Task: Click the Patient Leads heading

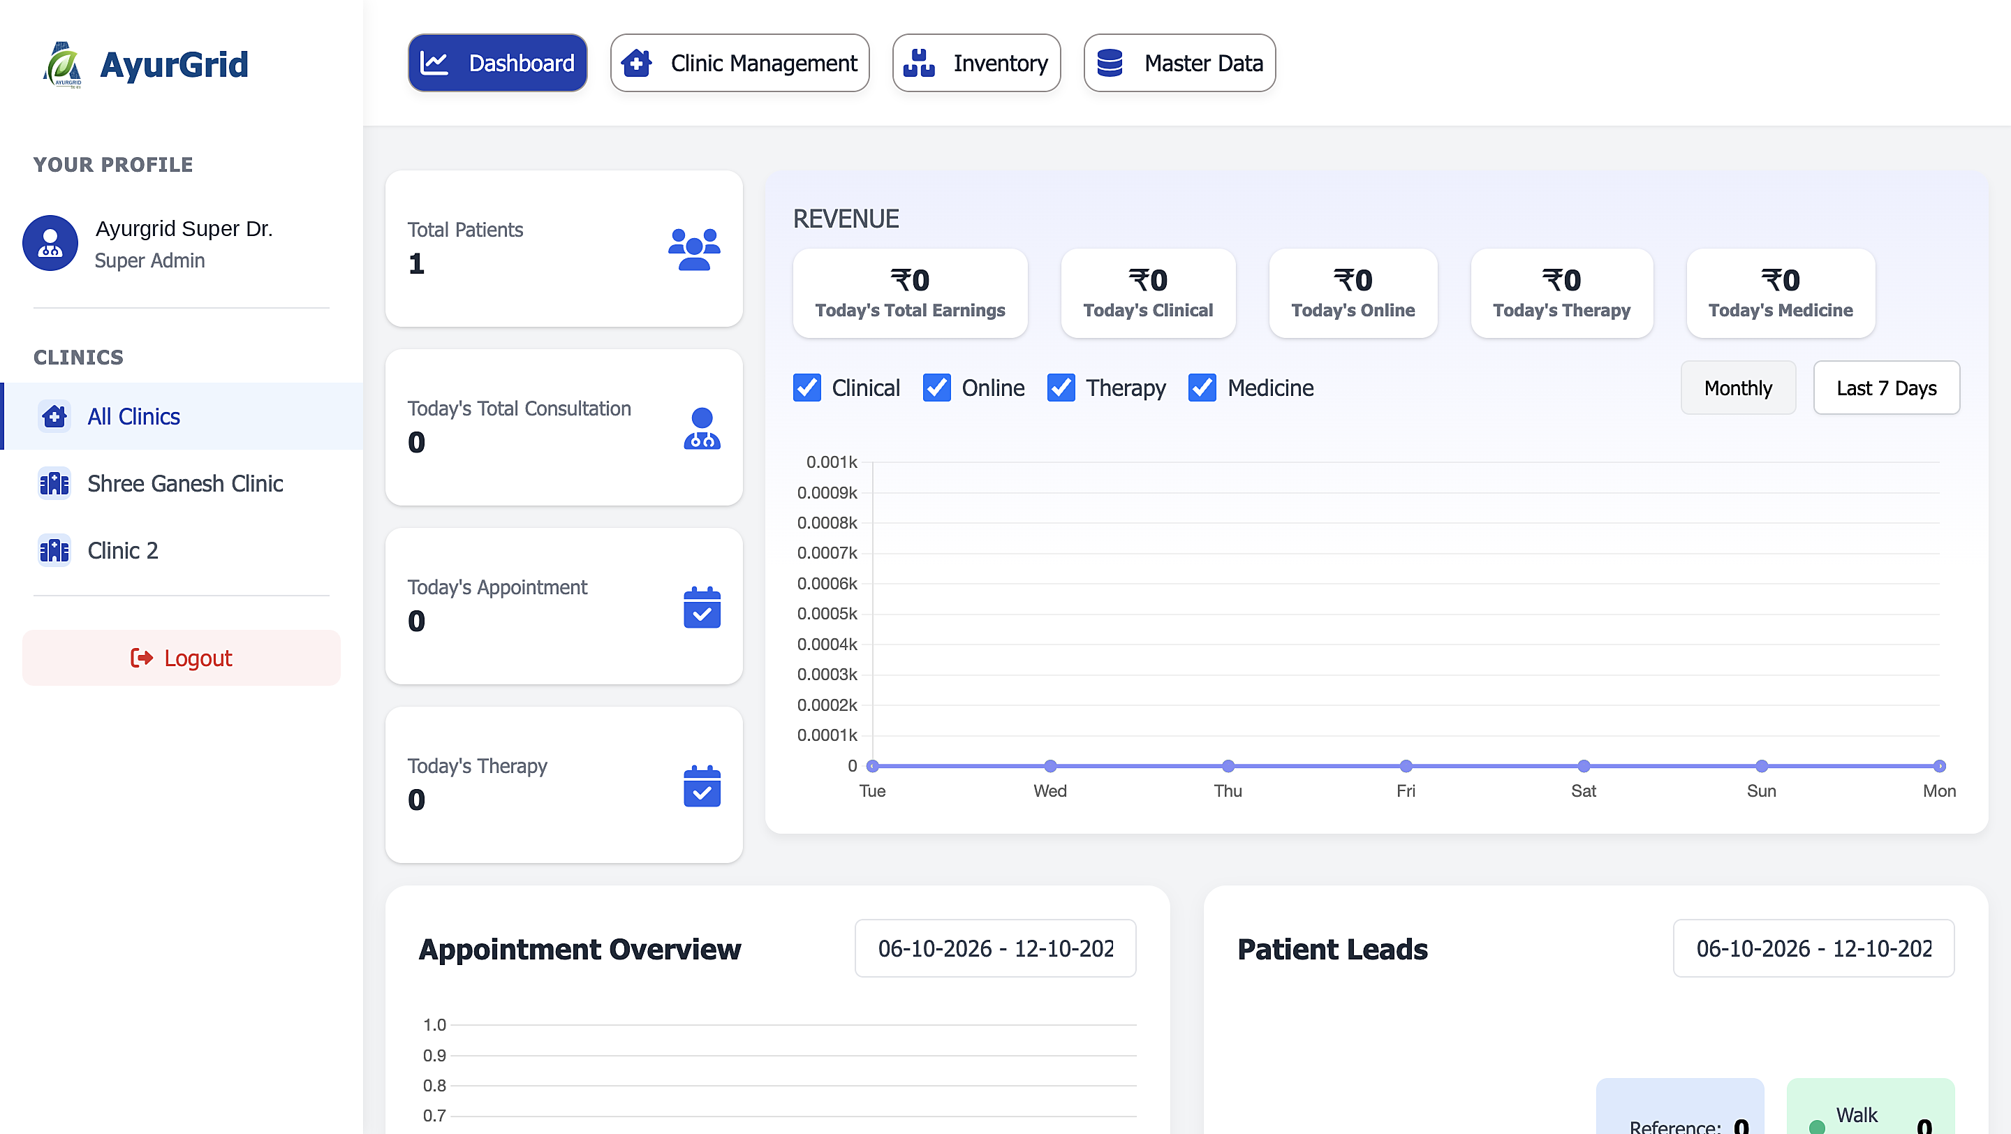Action: tap(1332, 948)
